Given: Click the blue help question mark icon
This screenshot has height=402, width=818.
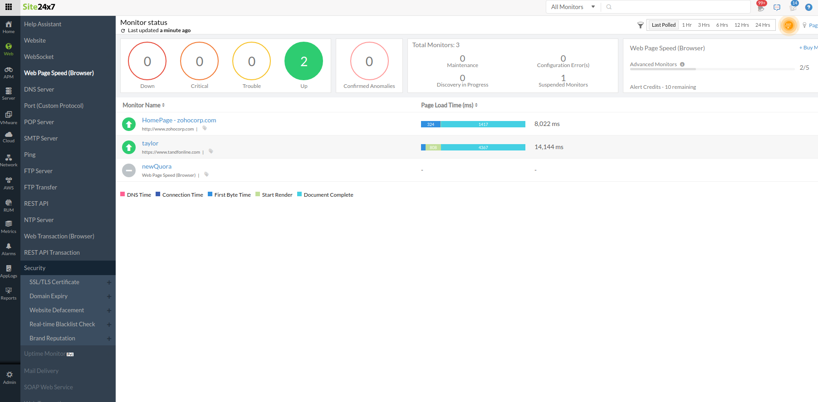Looking at the screenshot, I should point(808,7).
